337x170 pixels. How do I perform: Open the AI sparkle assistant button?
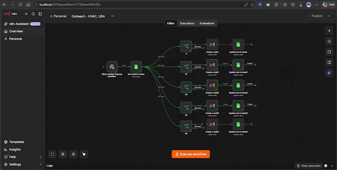329,73
